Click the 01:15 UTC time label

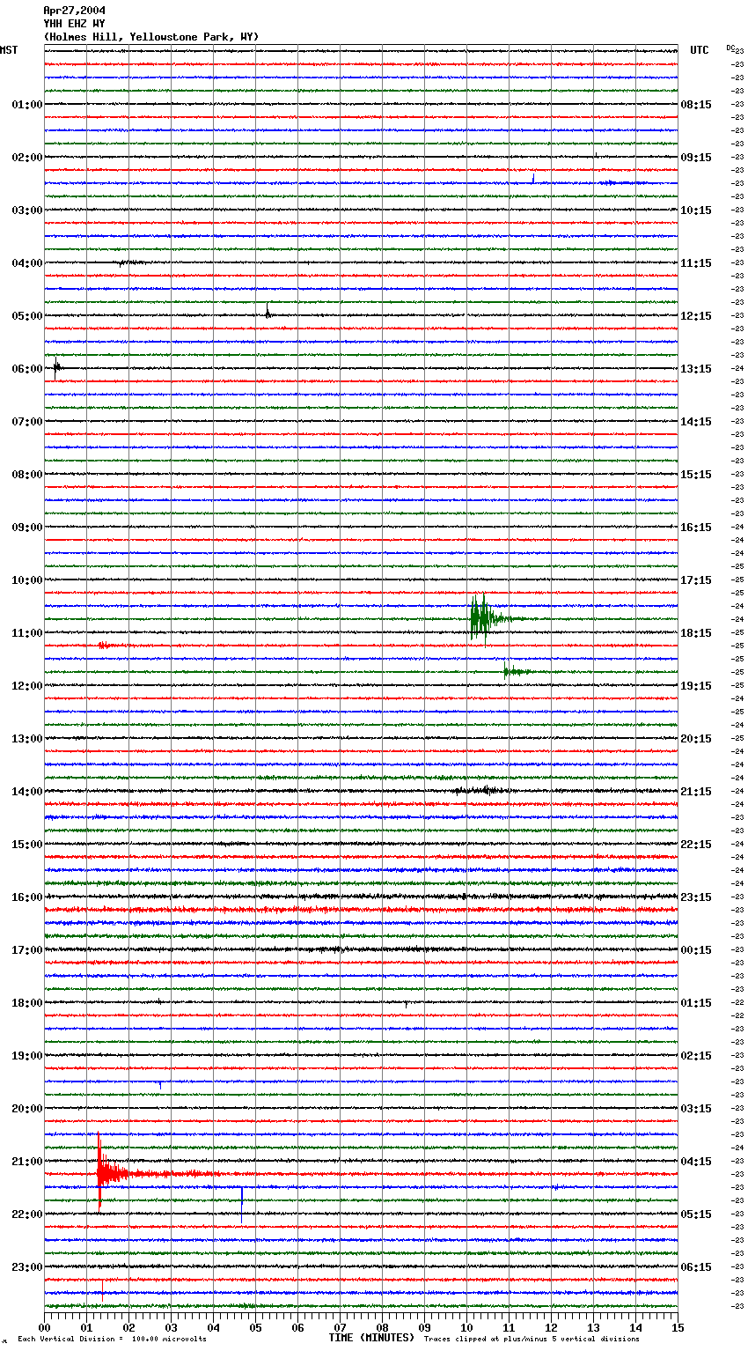pyautogui.click(x=696, y=1003)
